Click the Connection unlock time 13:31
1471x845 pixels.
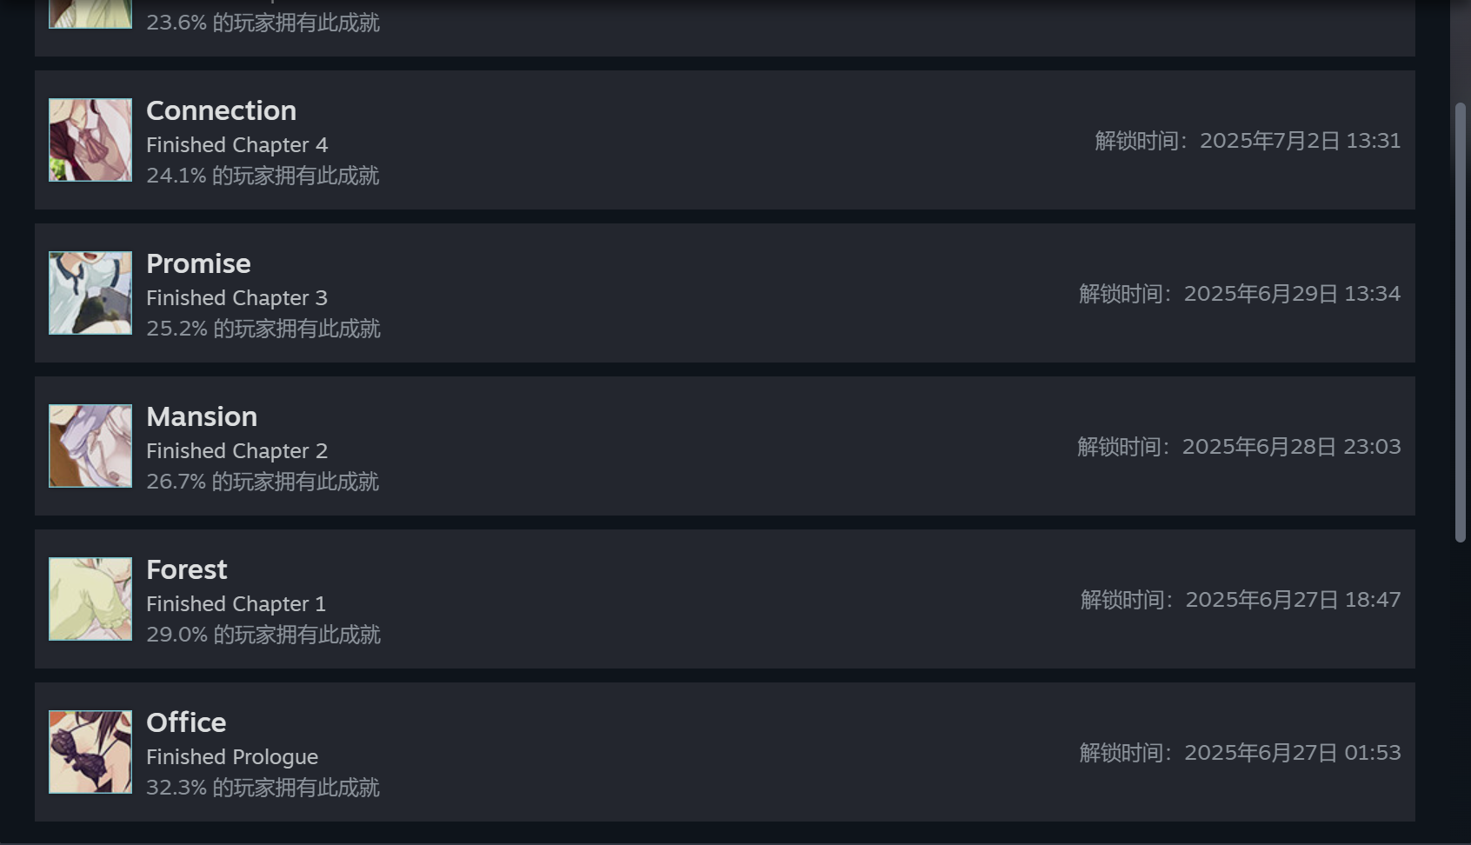(x=1374, y=141)
